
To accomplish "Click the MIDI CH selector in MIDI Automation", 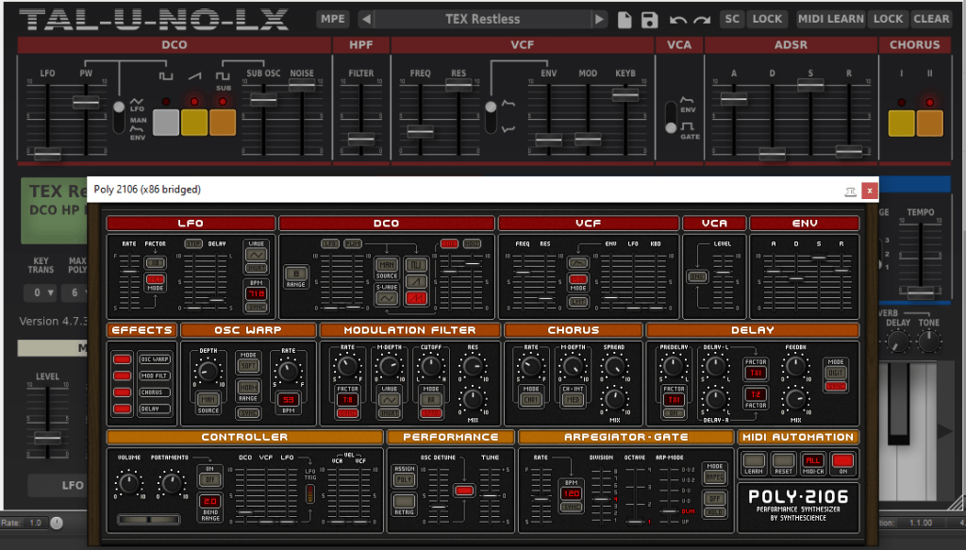I will coord(813,460).
